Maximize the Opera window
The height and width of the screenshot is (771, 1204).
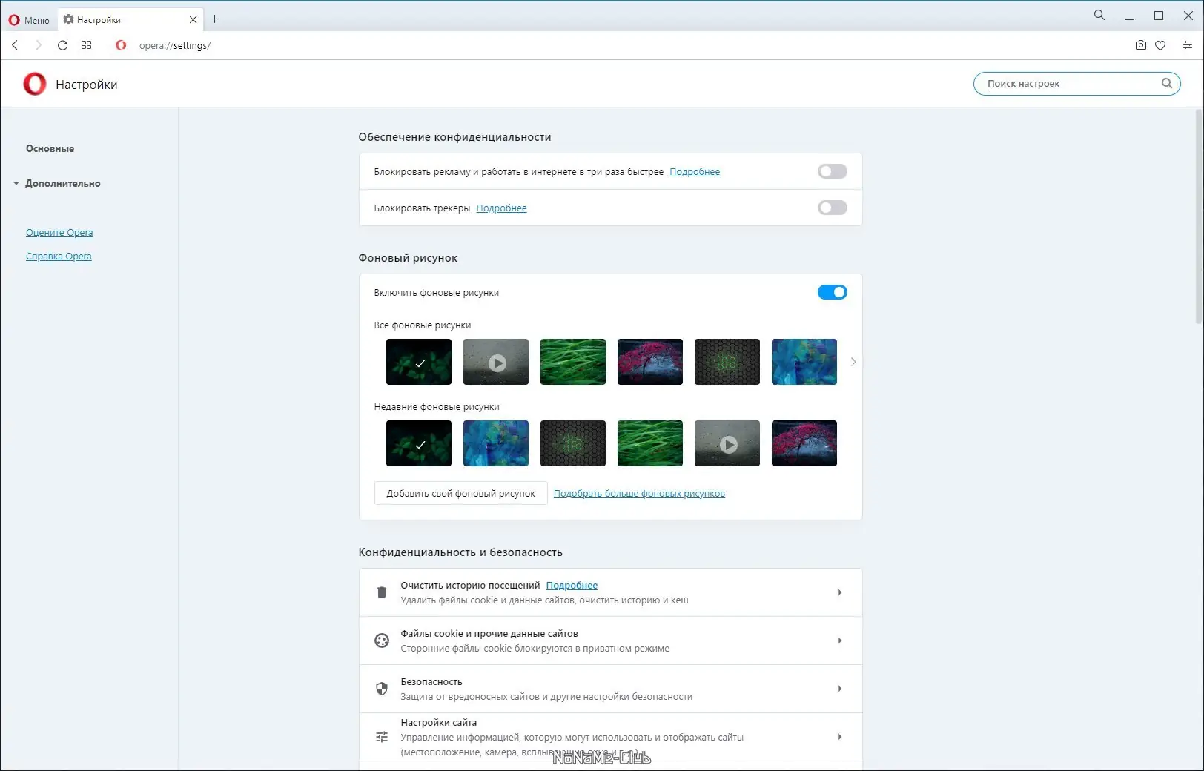(x=1159, y=16)
